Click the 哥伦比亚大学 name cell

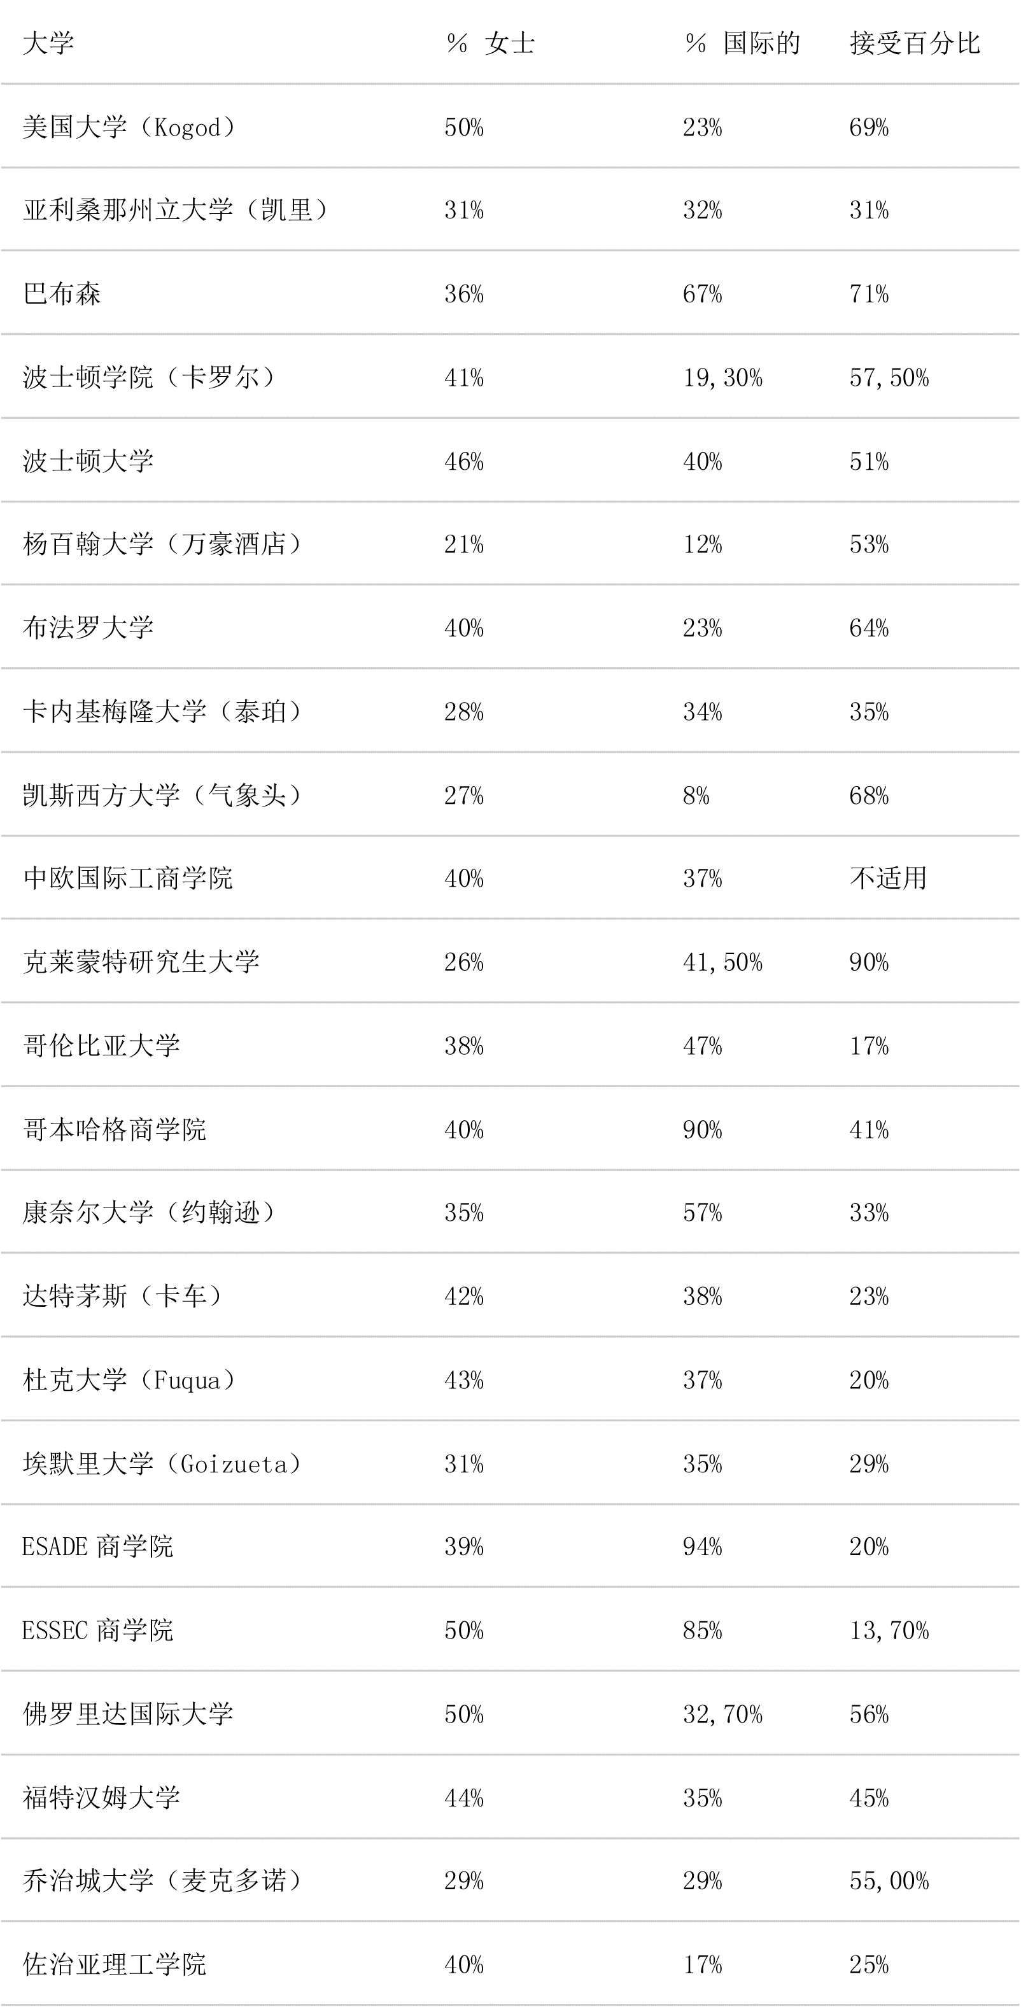click(x=101, y=1046)
